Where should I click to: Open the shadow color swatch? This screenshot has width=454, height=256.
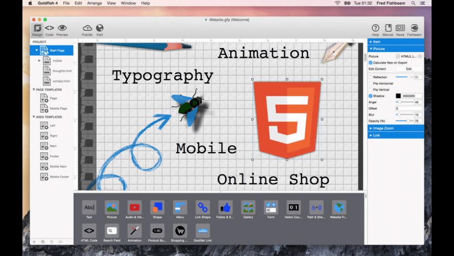coord(398,96)
